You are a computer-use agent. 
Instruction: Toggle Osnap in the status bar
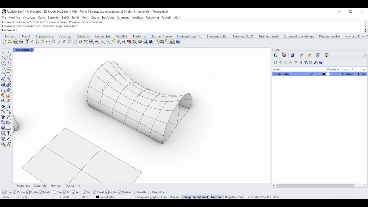187,197
